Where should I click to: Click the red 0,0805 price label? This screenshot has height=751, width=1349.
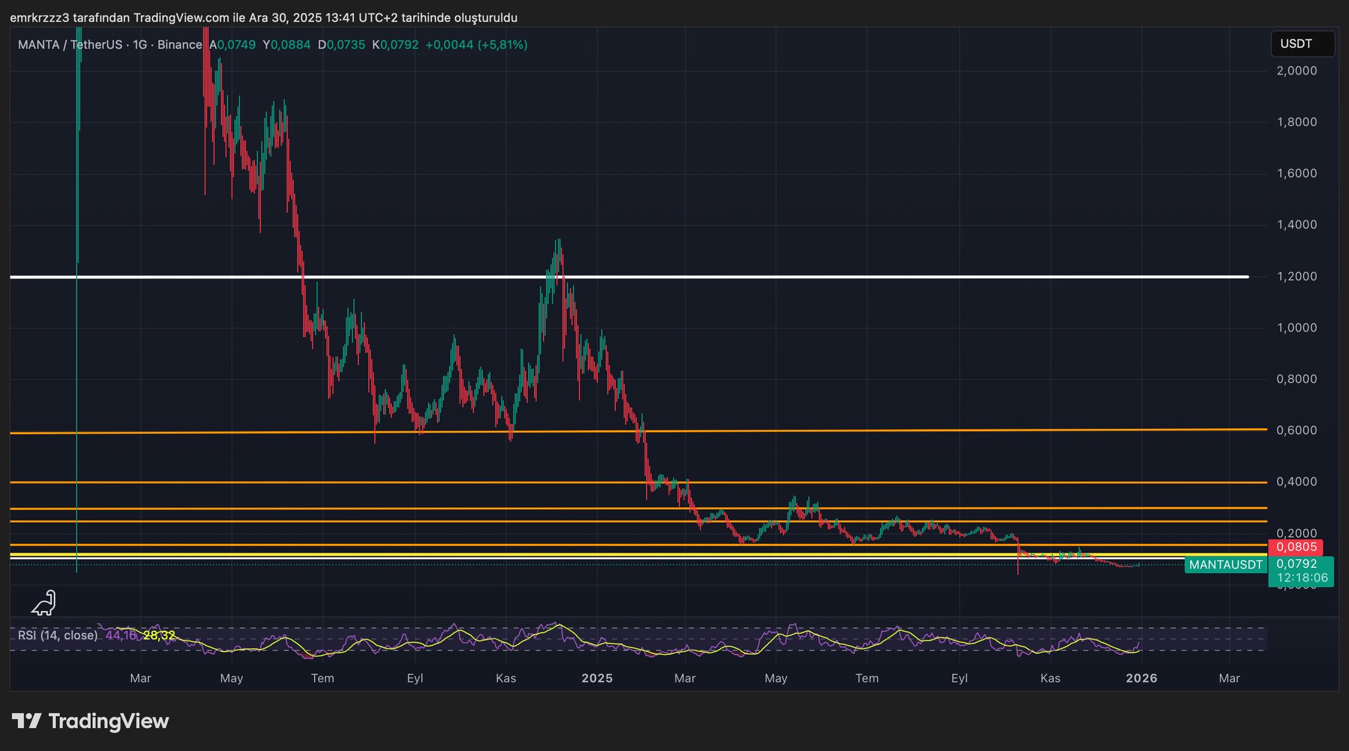[1296, 547]
